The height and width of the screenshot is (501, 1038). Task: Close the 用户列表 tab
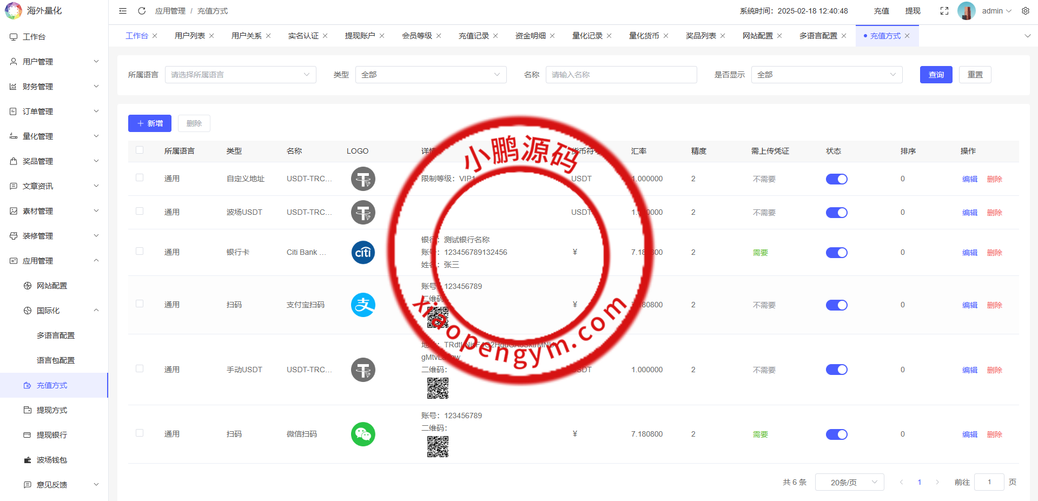tap(211, 35)
